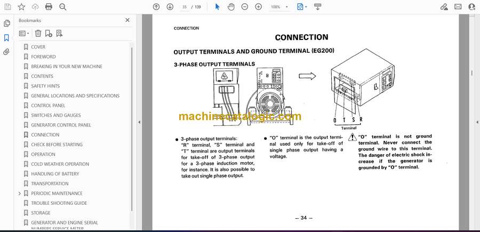
Task: Delete selected bookmark with trash icon
Action: point(38,34)
